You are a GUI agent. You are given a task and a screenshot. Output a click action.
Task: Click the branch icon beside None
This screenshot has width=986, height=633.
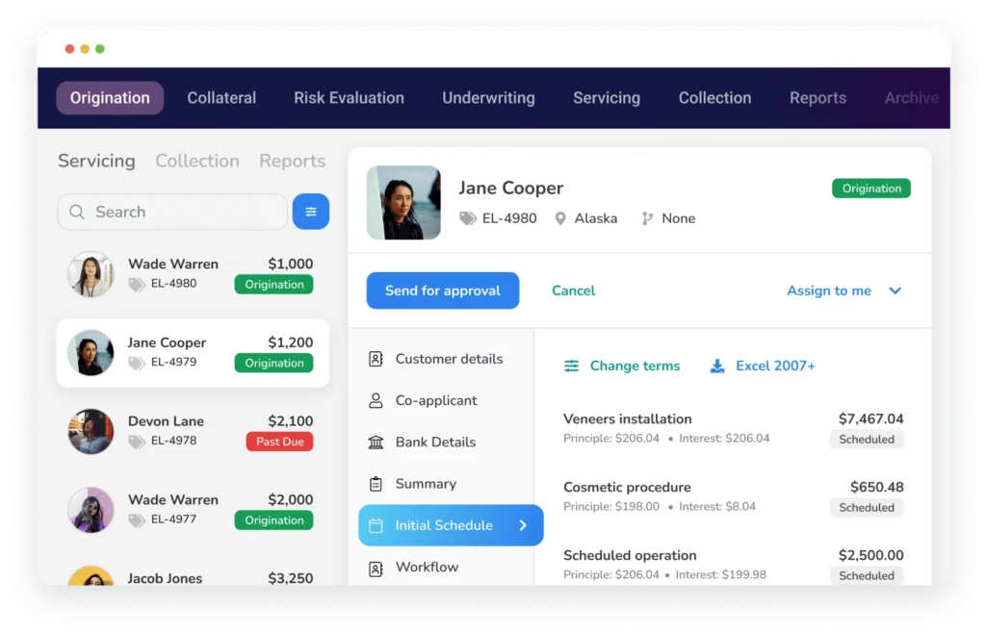coord(647,218)
